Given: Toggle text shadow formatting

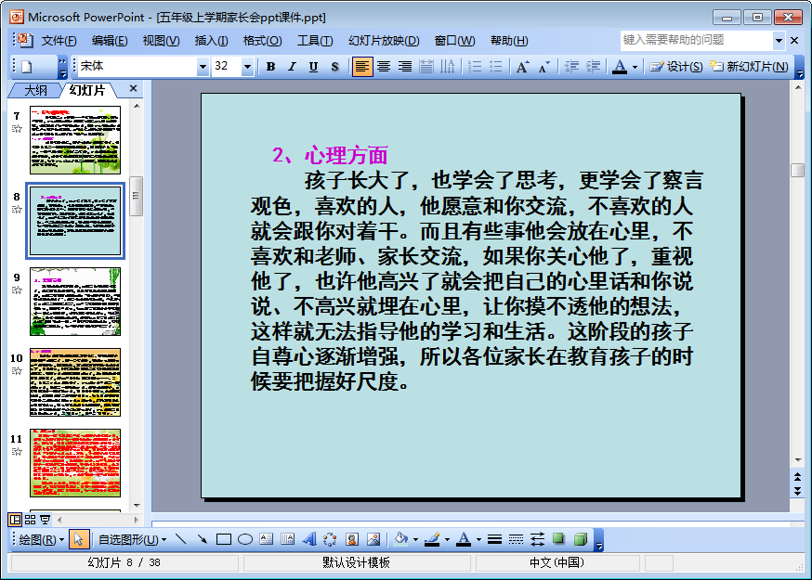Looking at the screenshot, I should click(334, 66).
